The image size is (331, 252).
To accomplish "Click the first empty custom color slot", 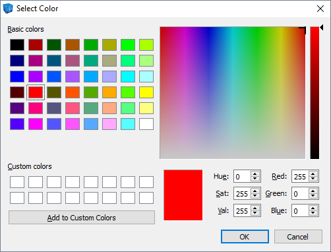I will [x=17, y=182].
